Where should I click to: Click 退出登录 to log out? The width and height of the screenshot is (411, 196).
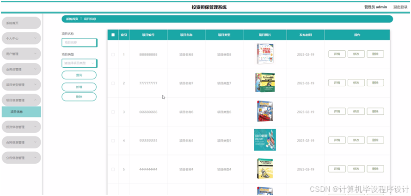(x=400, y=7)
